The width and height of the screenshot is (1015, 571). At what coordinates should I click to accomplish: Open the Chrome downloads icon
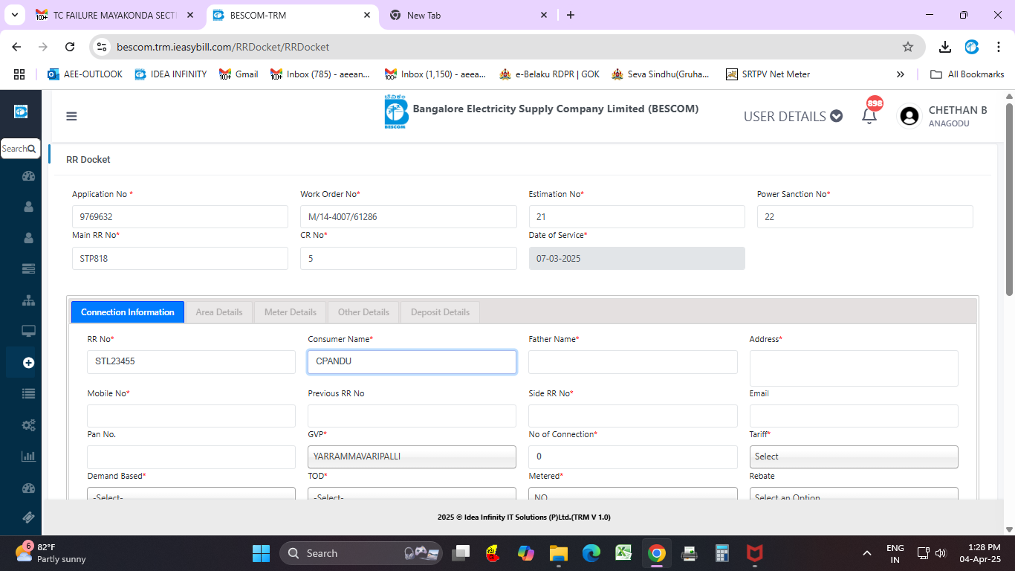tap(944, 47)
